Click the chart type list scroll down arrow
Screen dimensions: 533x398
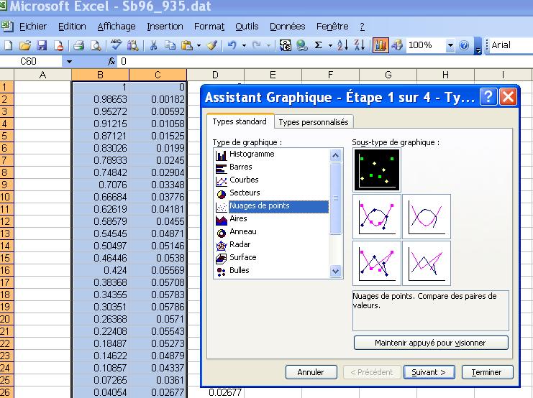tap(335, 271)
